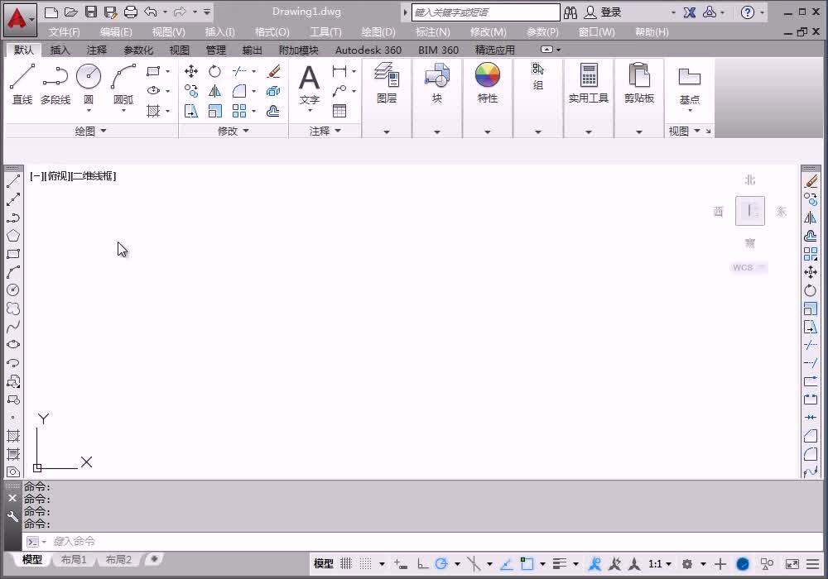This screenshot has height=579, width=828.
Task: Click the ViewCube top face
Action: pyautogui.click(x=750, y=211)
